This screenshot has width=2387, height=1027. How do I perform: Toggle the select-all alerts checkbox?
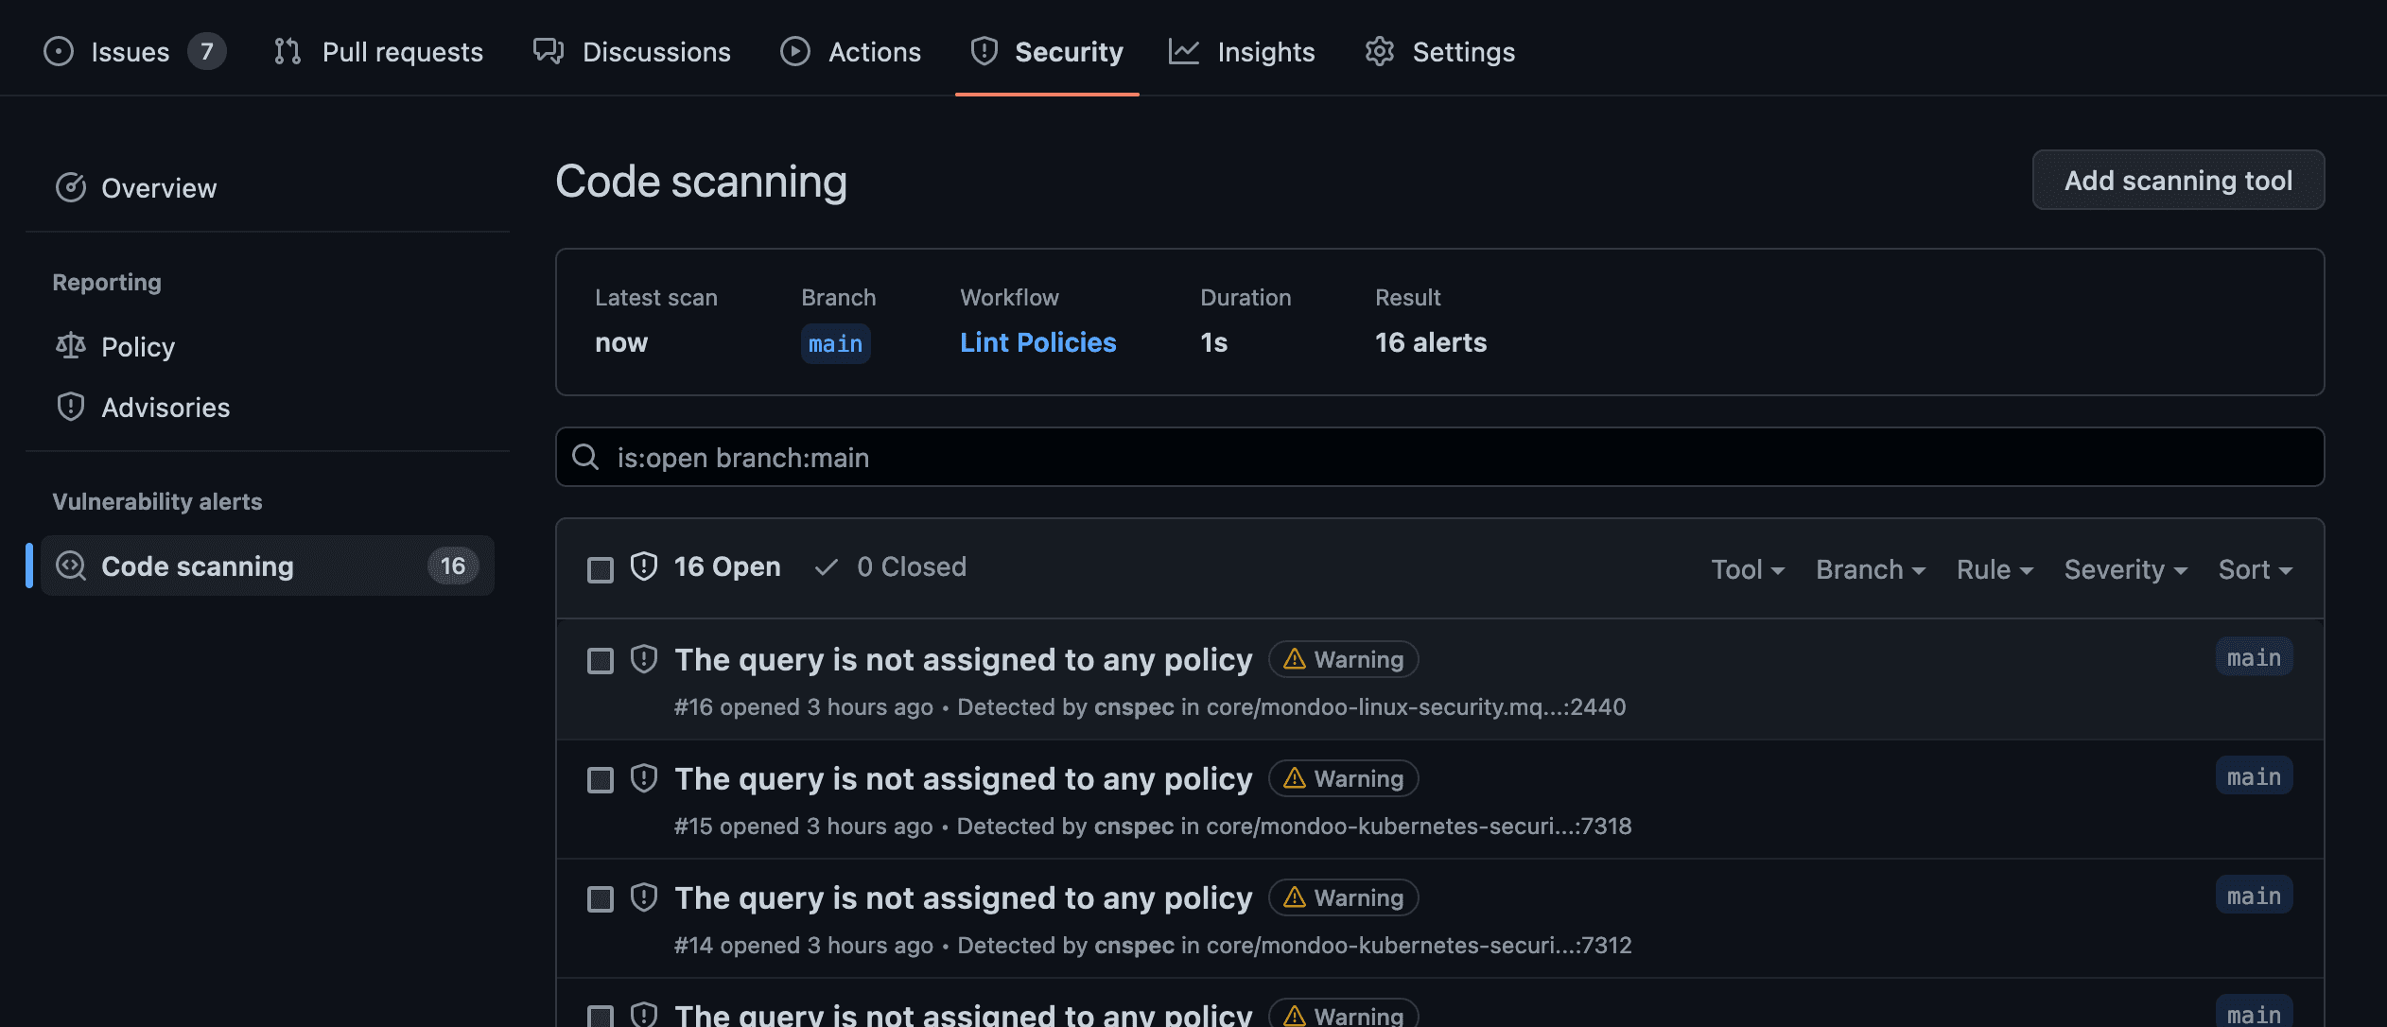(x=601, y=567)
